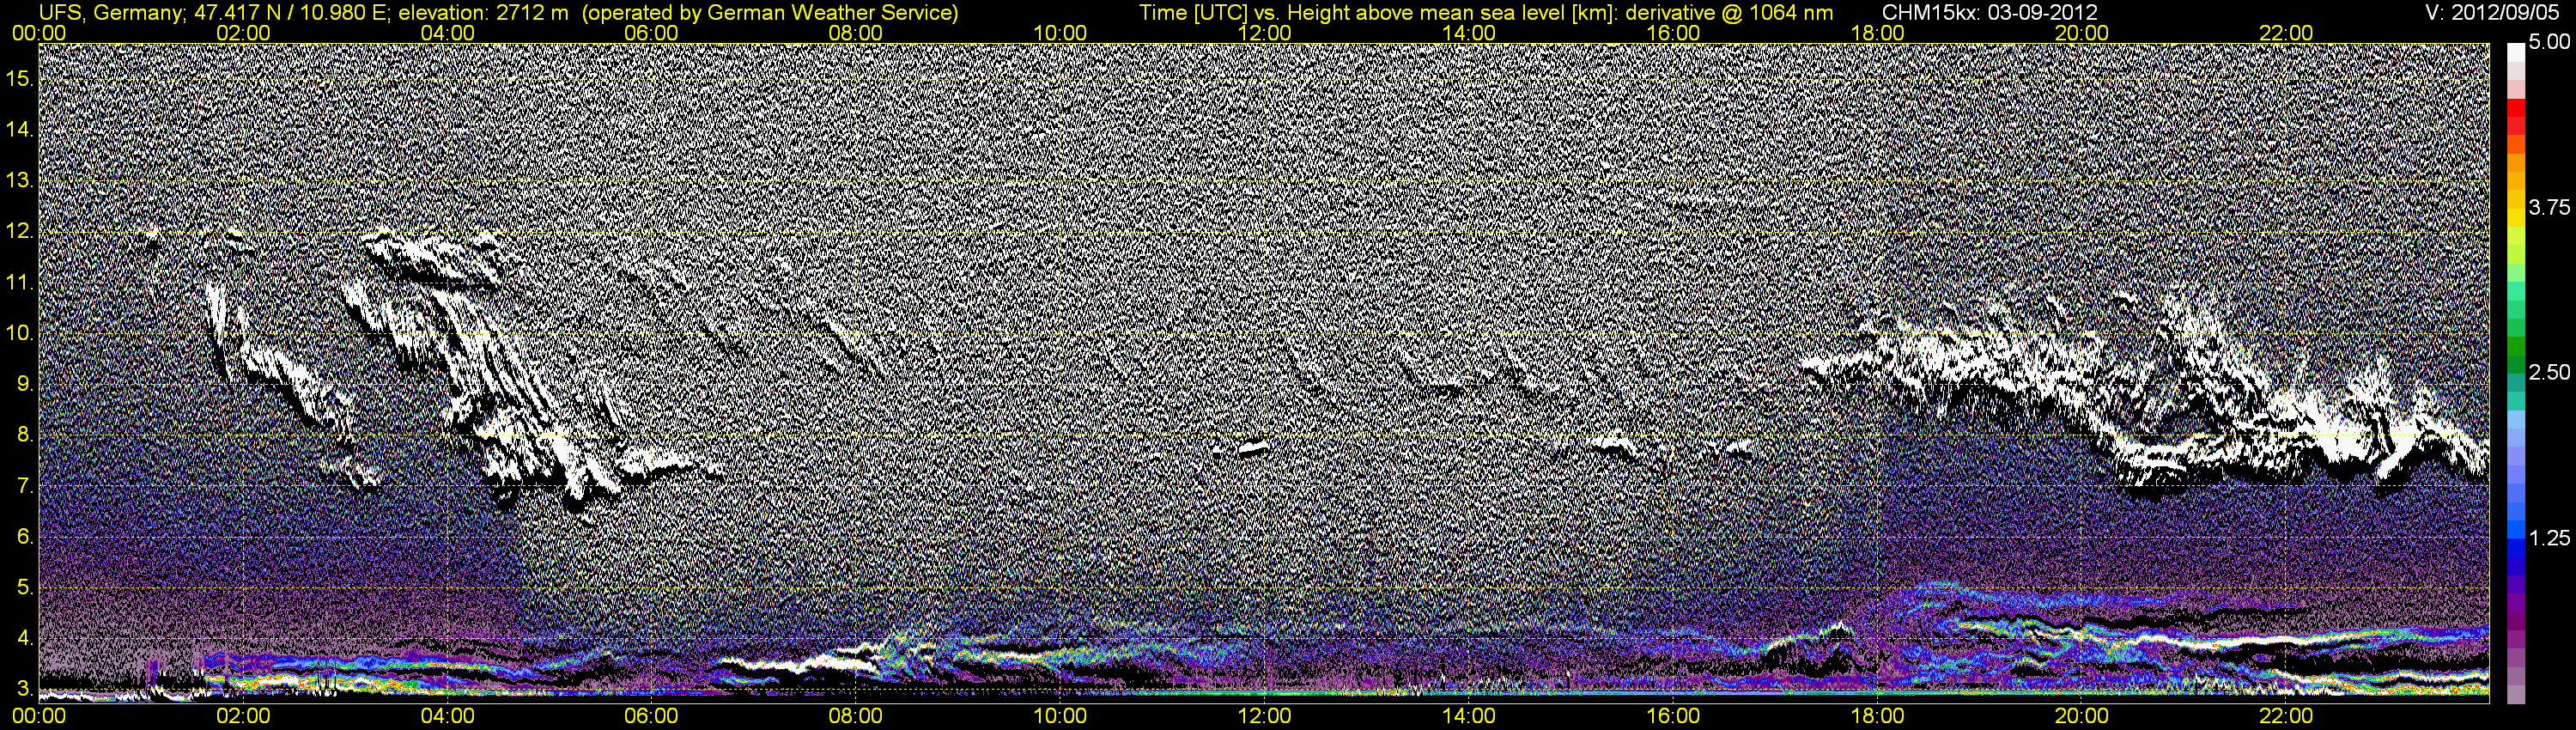Pick "02:00" on the bottom time axis
The image size is (2576, 730).
coord(243,716)
